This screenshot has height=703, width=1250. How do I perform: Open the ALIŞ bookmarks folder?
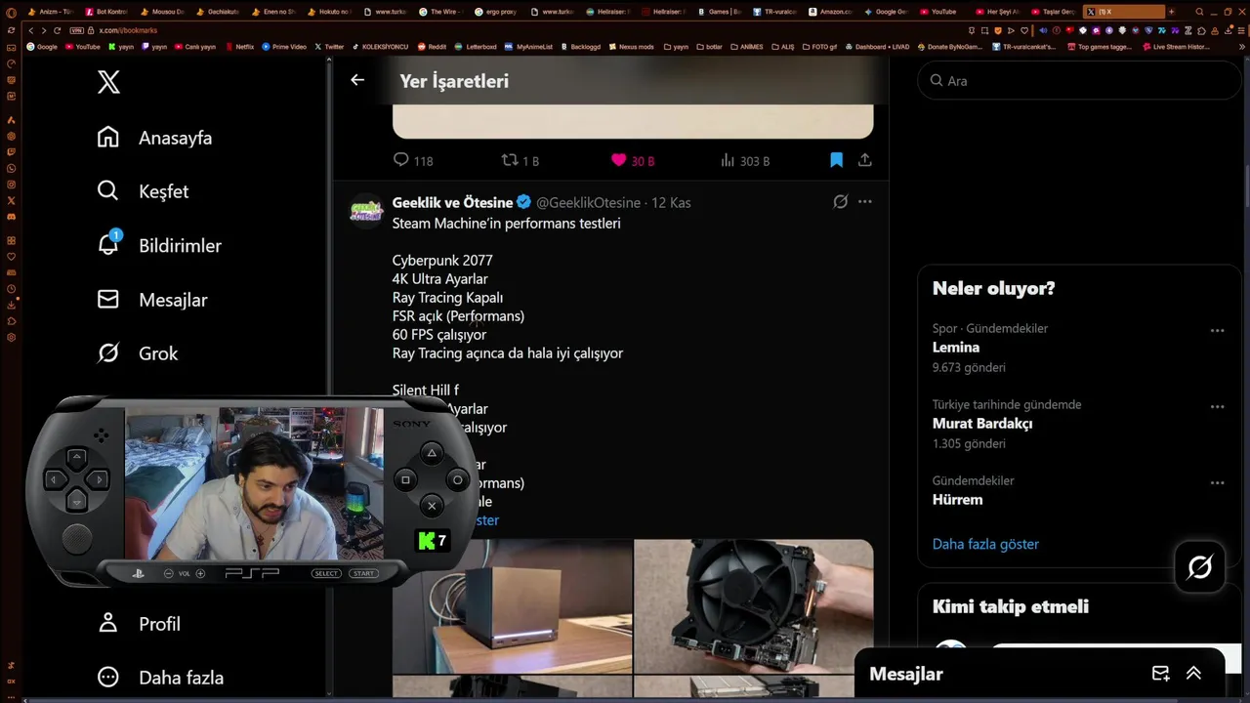click(783, 47)
